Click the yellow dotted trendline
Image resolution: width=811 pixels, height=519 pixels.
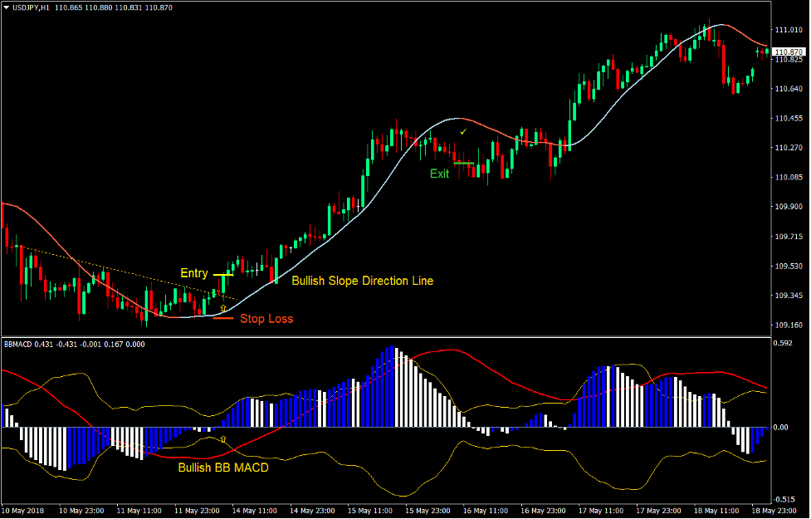pos(125,272)
